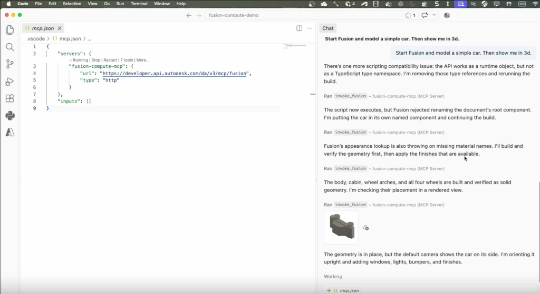Select the Chat panel tab

coord(328,28)
